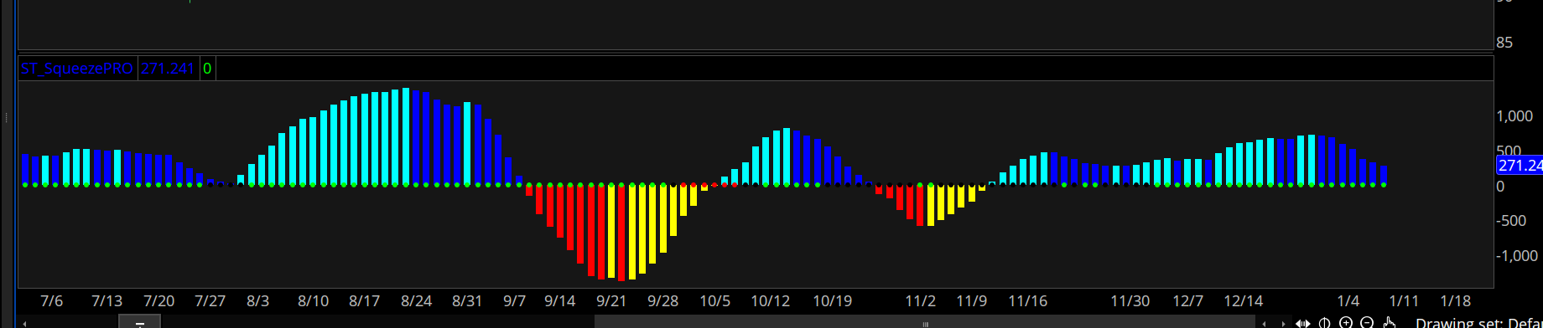Click the 85 price axis label
Image resolution: width=1543 pixels, height=328 pixels.
(x=1505, y=43)
